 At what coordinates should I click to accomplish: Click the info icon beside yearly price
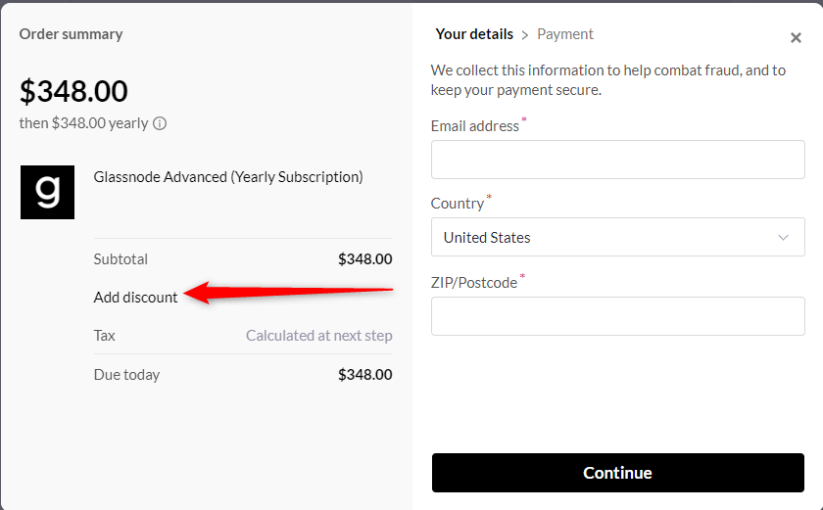click(160, 124)
